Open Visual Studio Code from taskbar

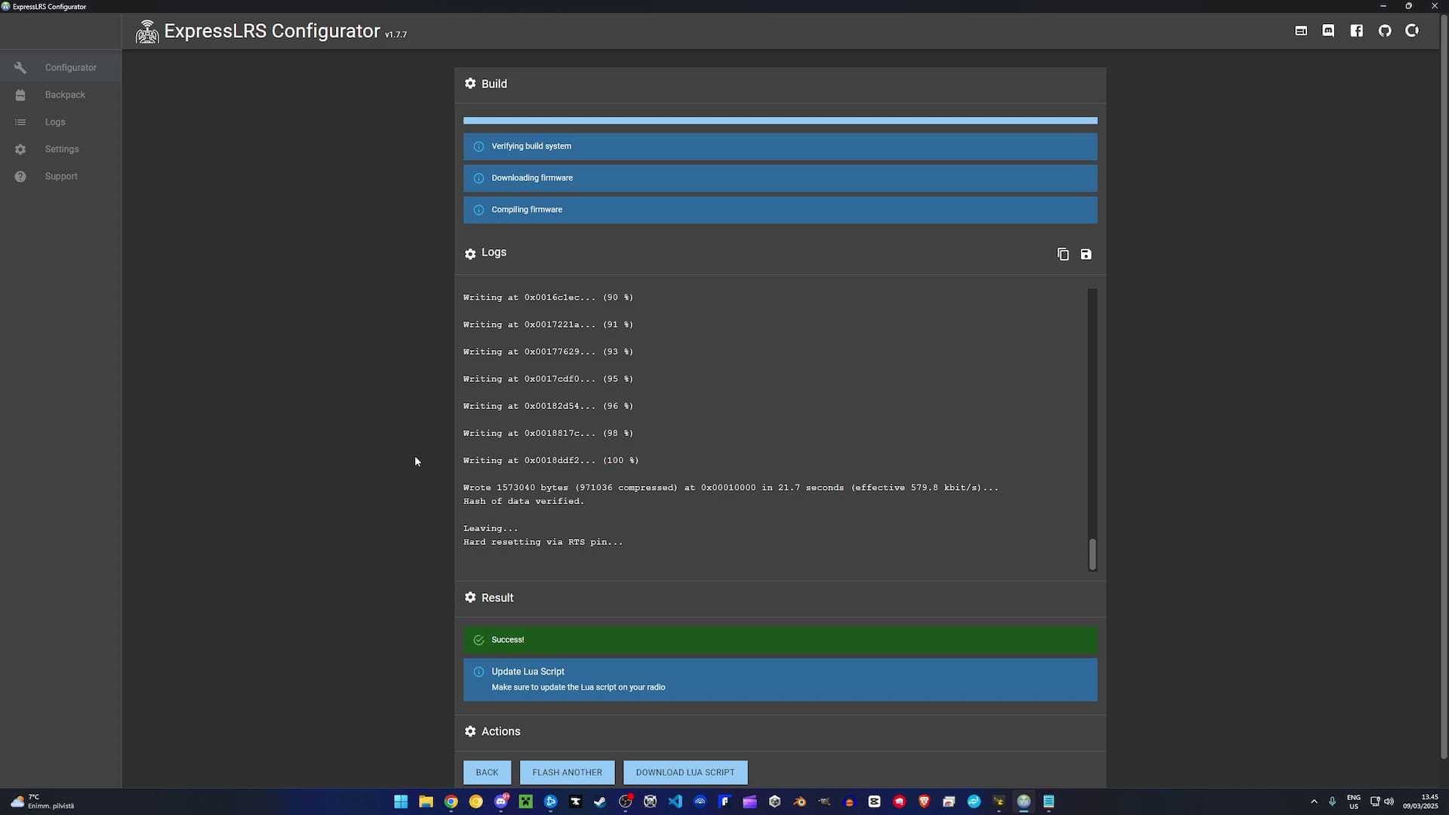(675, 801)
